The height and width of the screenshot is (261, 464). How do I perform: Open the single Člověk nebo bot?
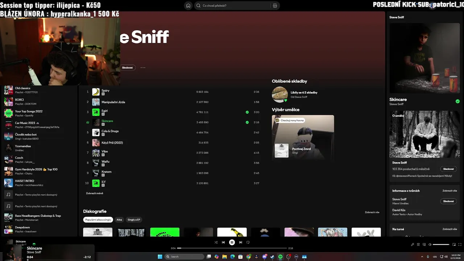click(x=40, y=137)
